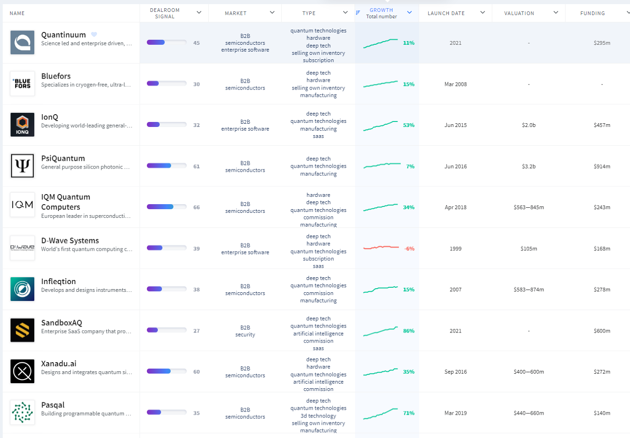Click the $295m funding for Quantinuum
Image resolution: width=630 pixels, height=438 pixels.
602,43
